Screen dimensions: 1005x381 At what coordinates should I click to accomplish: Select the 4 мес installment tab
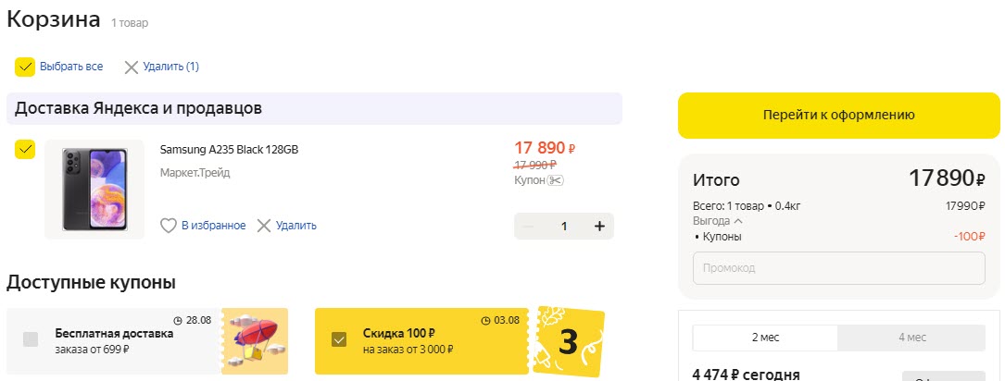pyautogui.click(x=911, y=338)
